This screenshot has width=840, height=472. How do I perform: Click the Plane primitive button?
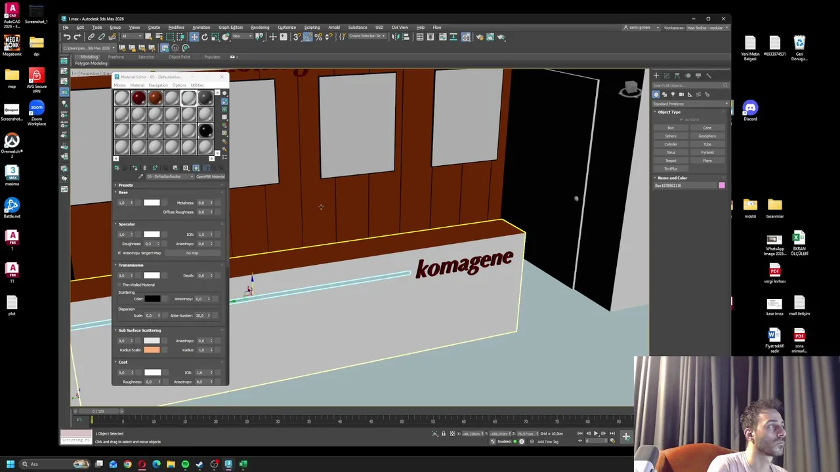click(x=707, y=161)
